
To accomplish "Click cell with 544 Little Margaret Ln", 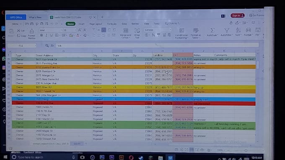I will click(64, 95).
